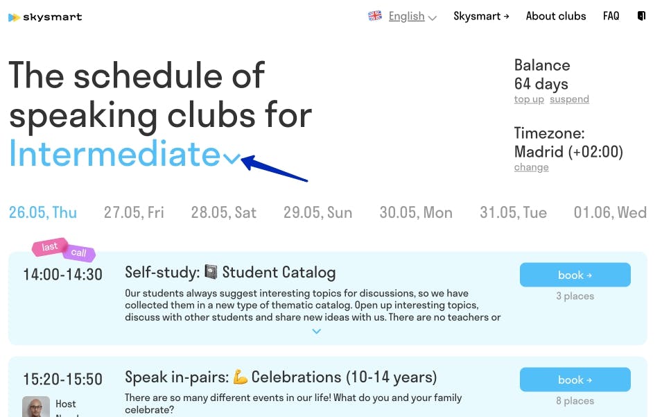Select the 27.05, Fri date tab

(134, 212)
